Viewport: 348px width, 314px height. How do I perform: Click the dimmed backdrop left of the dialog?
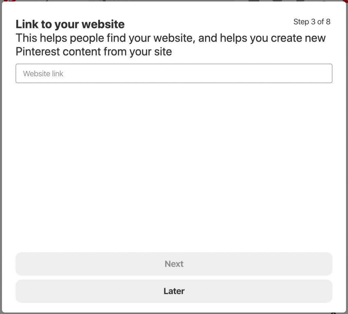tap(1, 155)
